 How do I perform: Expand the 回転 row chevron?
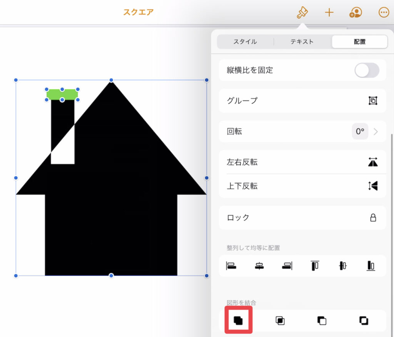point(376,132)
